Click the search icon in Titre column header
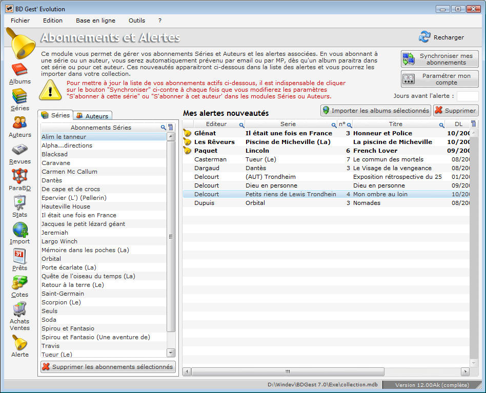486x393 pixels. point(441,125)
